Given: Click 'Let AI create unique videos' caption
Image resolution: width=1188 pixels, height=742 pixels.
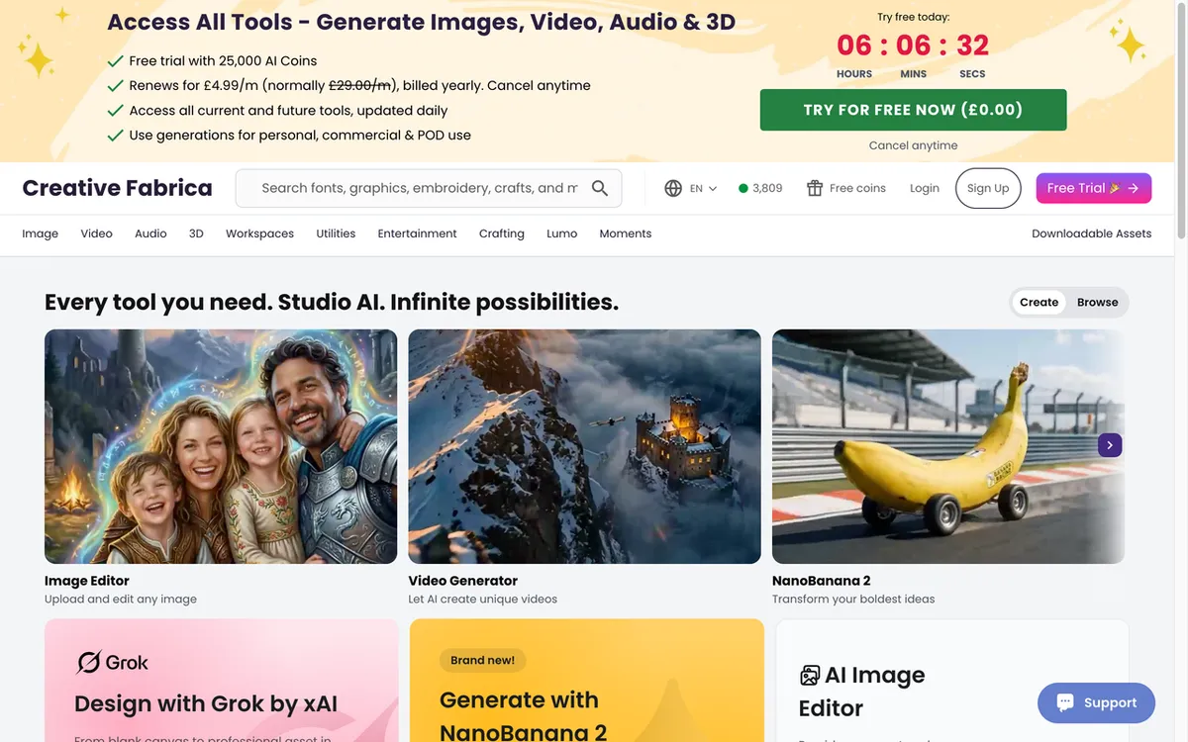Looking at the screenshot, I should (x=483, y=600).
